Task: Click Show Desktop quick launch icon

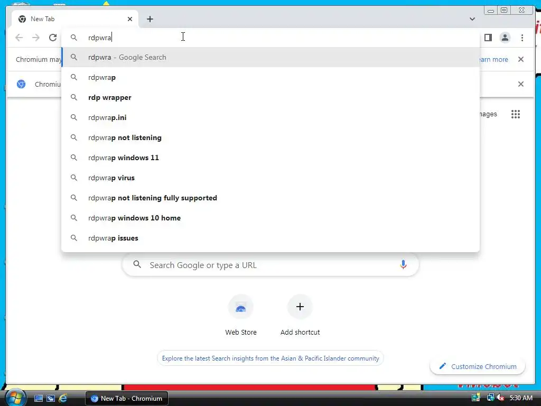Action: (x=38, y=398)
